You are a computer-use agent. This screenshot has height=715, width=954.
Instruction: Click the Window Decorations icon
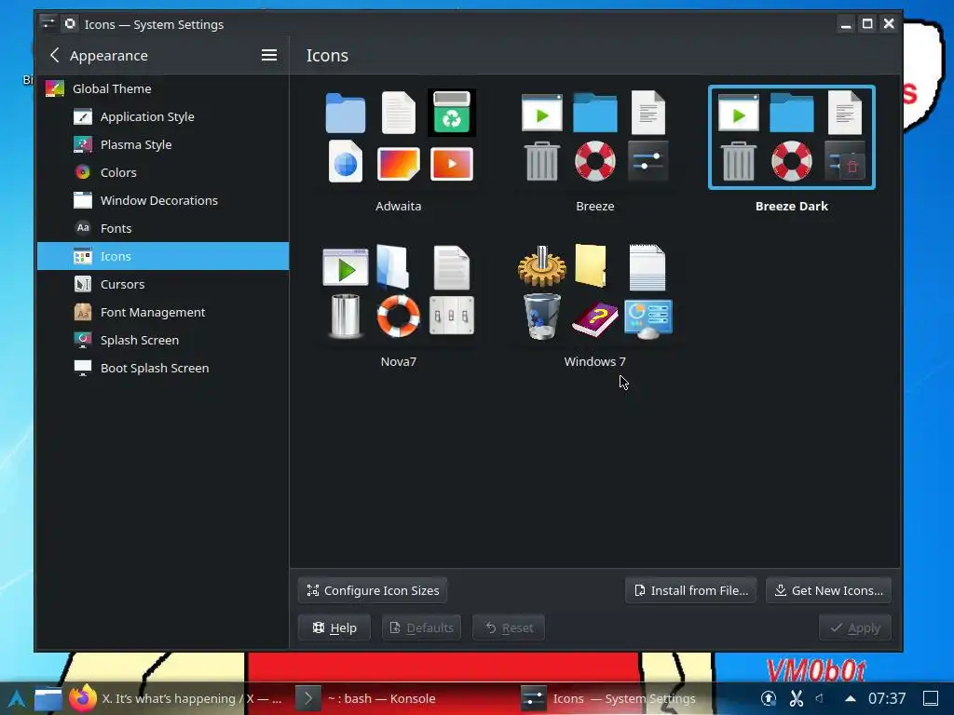[x=83, y=201]
